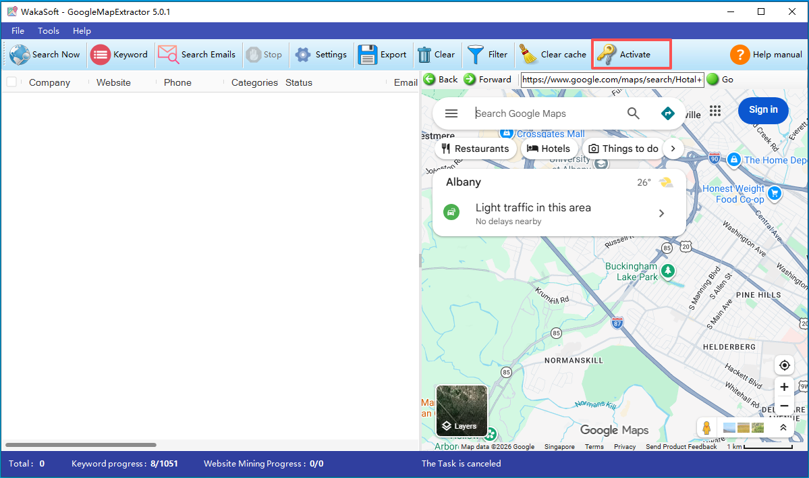The height and width of the screenshot is (478, 809).
Task: Click The Home Depot map pin
Action: click(x=733, y=159)
